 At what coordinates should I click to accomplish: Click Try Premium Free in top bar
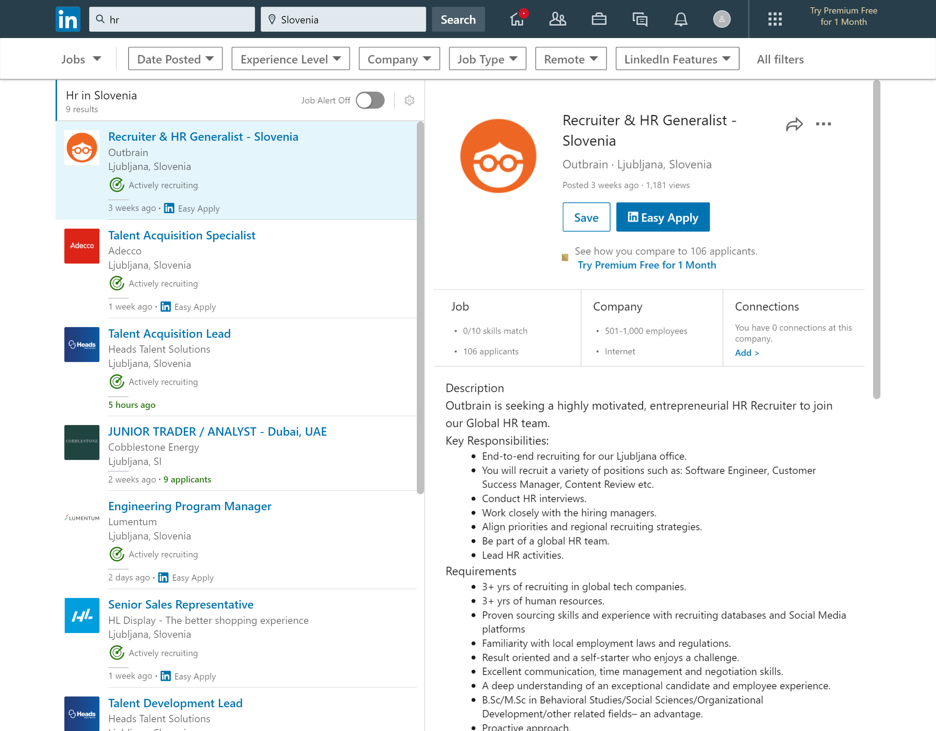pos(843,16)
